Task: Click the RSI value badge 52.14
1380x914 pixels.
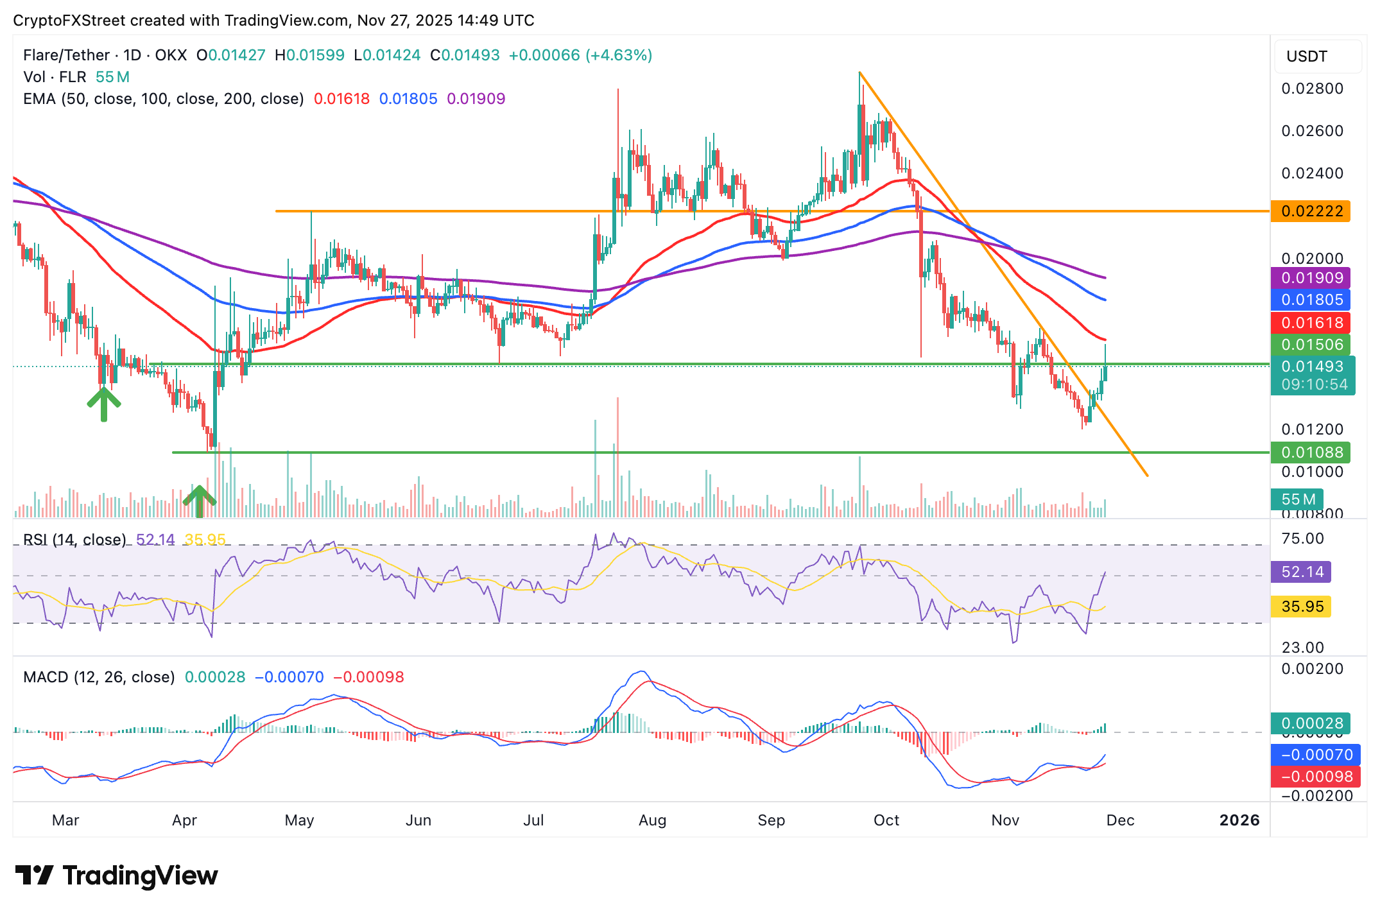Action: [1300, 571]
